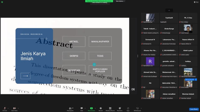
Task: Expand video options arrow beside Start Video
Action: 18,108
